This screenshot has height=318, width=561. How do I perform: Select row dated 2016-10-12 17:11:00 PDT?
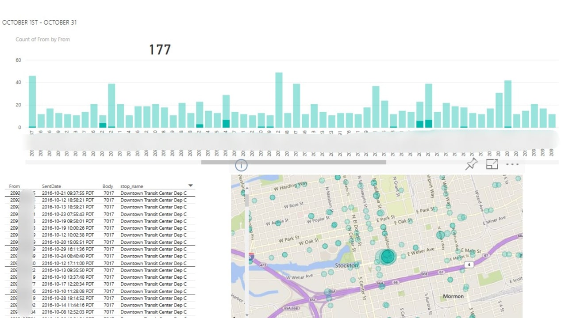(x=100, y=263)
